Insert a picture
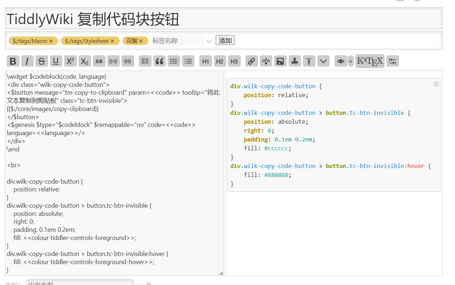The height and width of the screenshot is (285, 455). click(280, 61)
